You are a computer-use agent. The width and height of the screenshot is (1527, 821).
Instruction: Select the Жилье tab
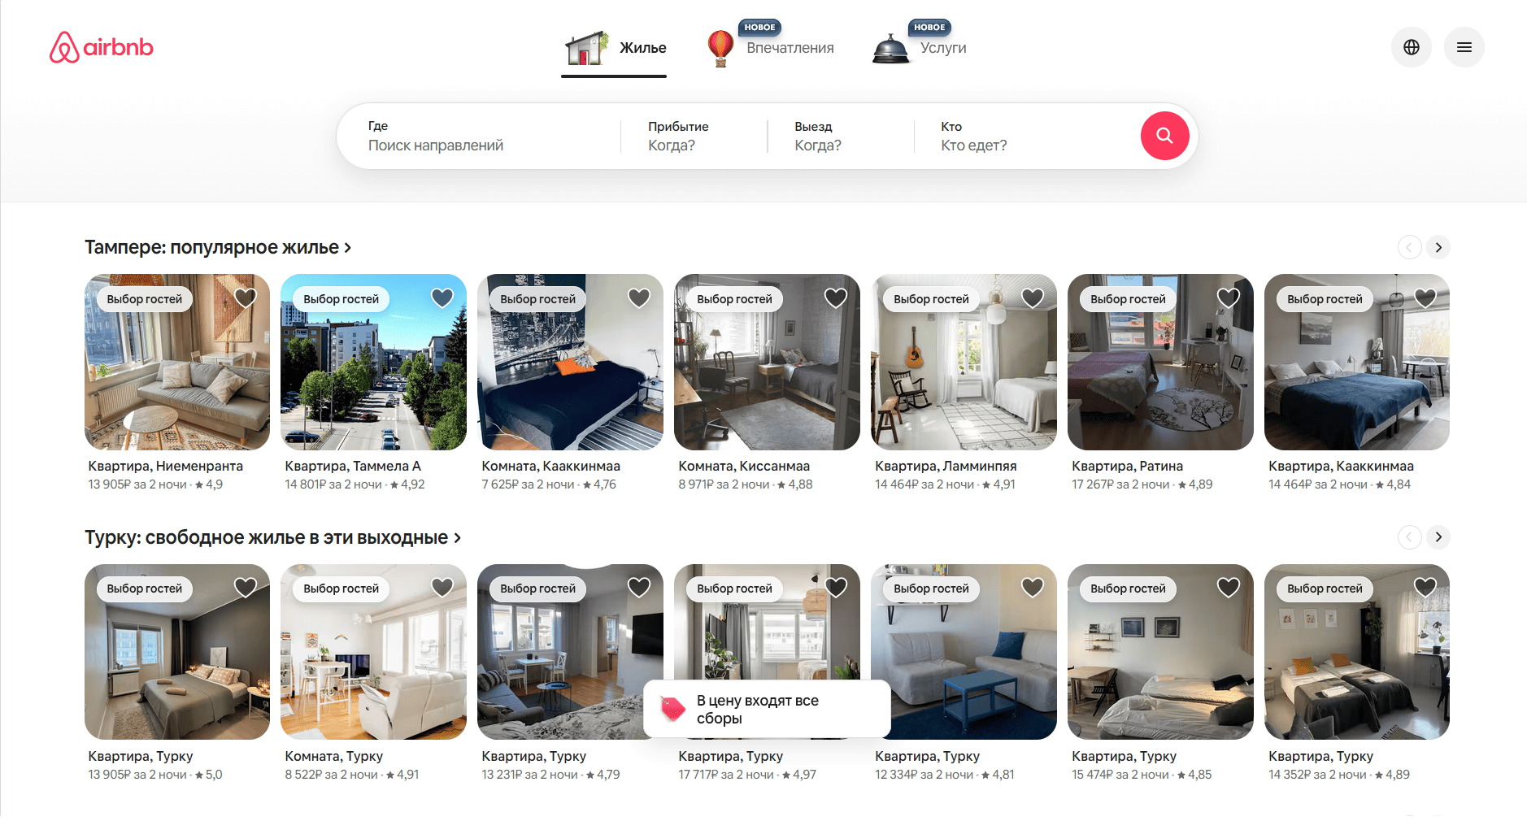click(x=643, y=47)
